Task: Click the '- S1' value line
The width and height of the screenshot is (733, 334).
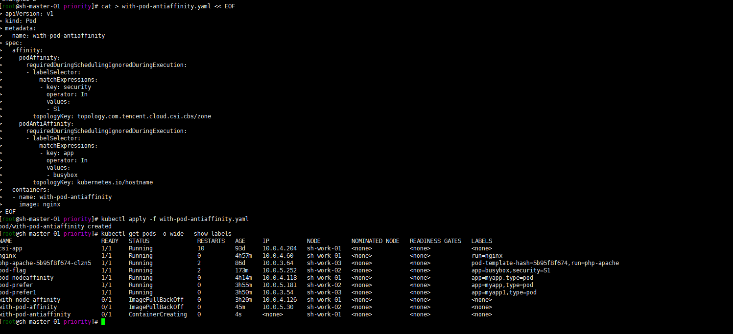Action: 53,109
